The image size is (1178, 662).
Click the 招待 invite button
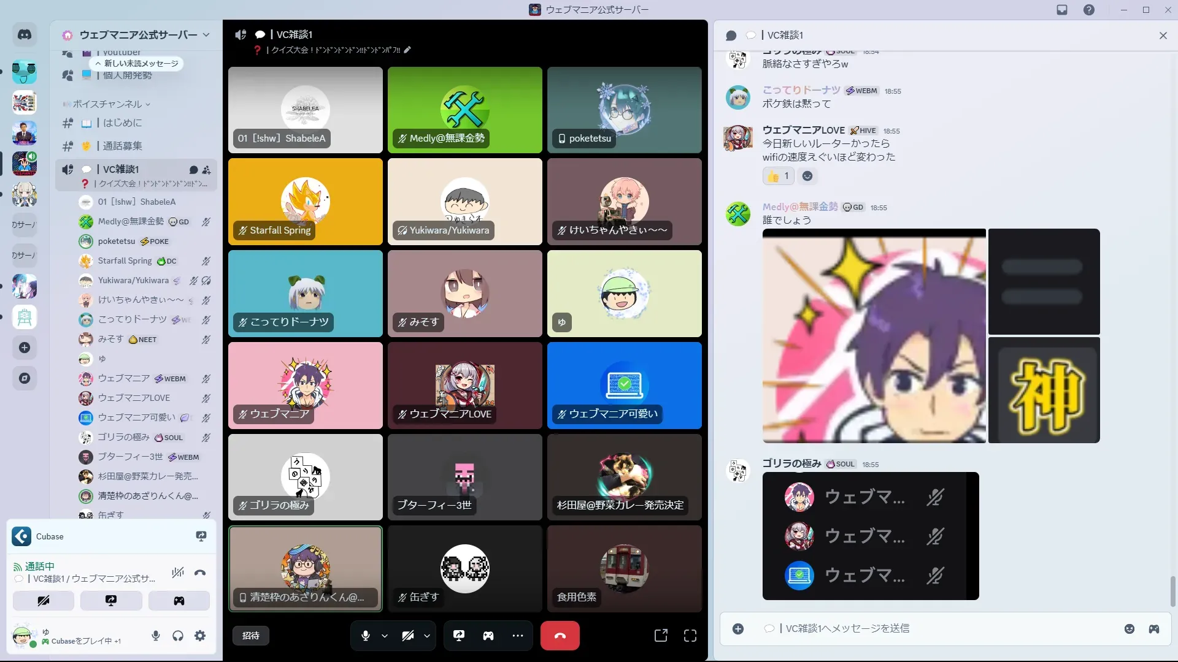tap(250, 636)
